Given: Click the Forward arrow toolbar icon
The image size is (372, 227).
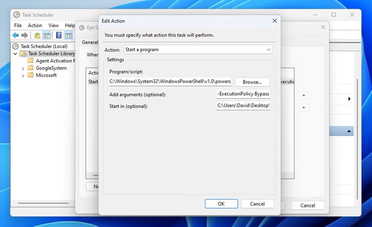Looking at the screenshot, I should click(25, 35).
